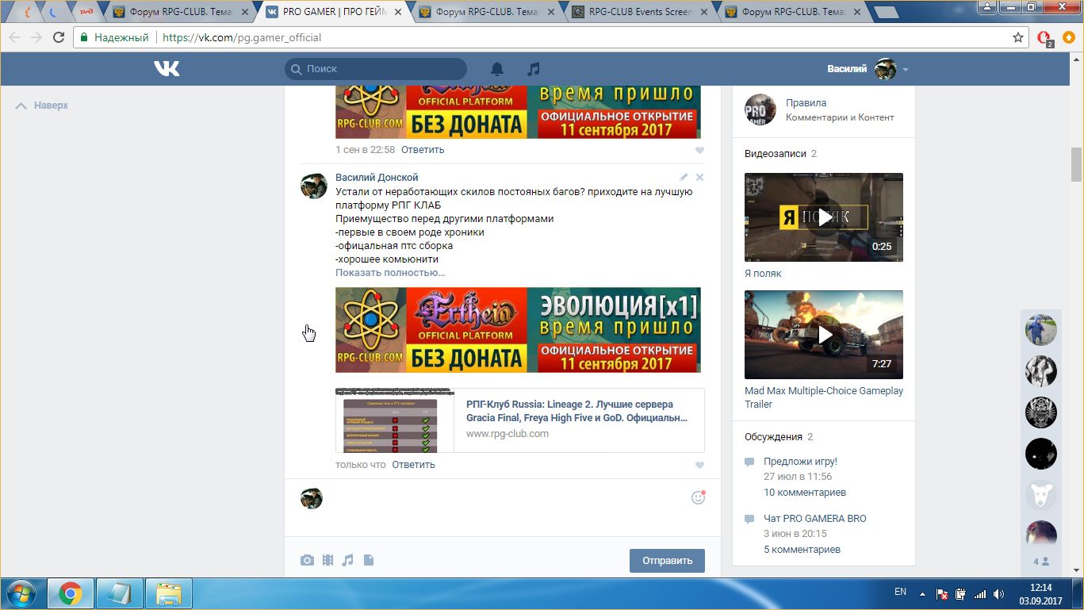Expand comment with Показать полностью…
This screenshot has width=1084, height=610.
[x=390, y=273]
